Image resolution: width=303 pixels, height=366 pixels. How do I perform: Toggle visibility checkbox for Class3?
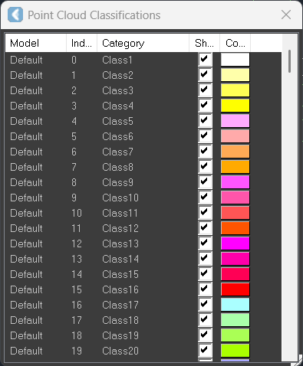click(205, 90)
